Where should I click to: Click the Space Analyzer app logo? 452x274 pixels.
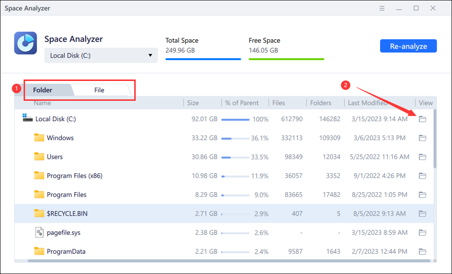[25, 43]
